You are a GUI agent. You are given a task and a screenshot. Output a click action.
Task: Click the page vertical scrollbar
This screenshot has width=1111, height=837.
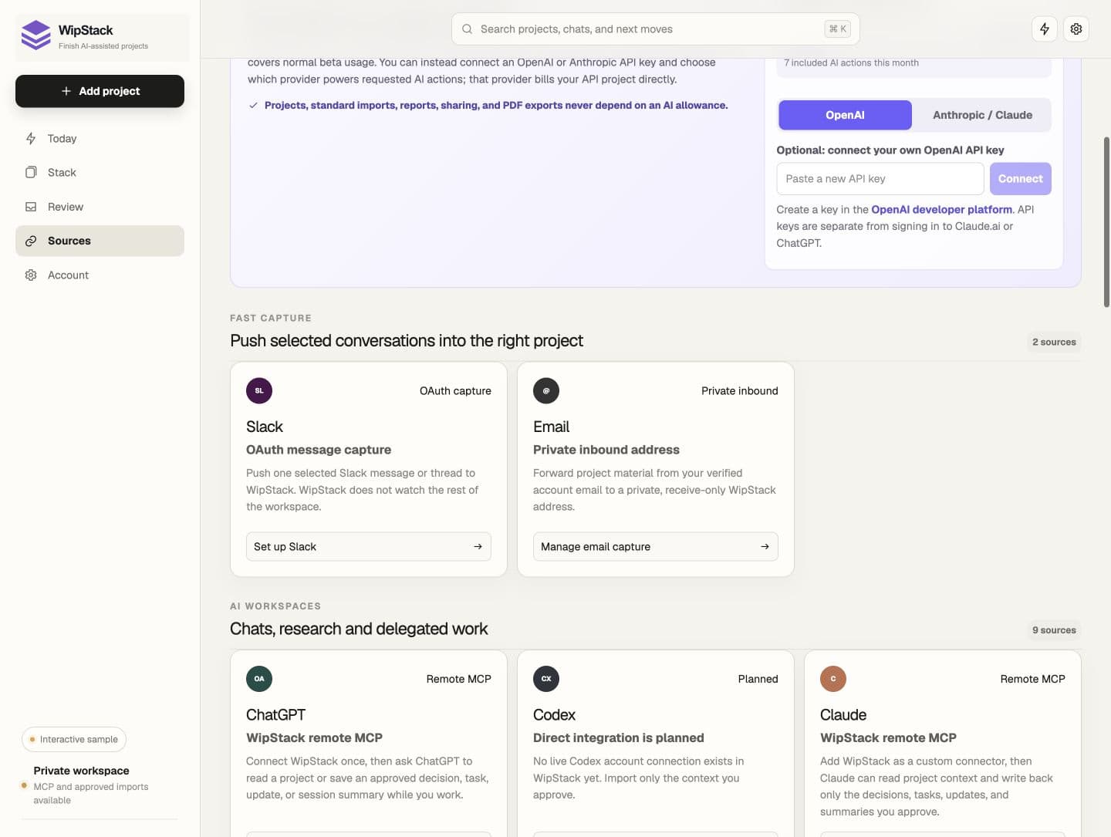click(x=1106, y=222)
